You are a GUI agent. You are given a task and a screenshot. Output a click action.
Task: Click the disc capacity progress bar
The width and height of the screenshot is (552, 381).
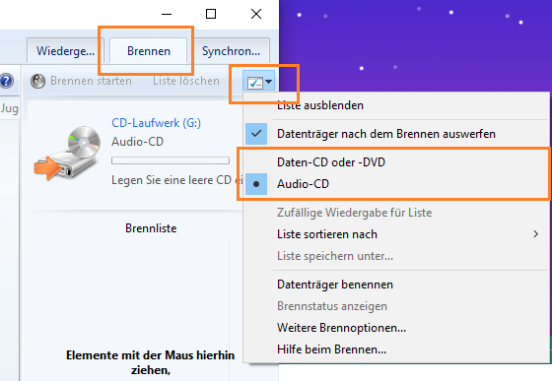[171, 160]
